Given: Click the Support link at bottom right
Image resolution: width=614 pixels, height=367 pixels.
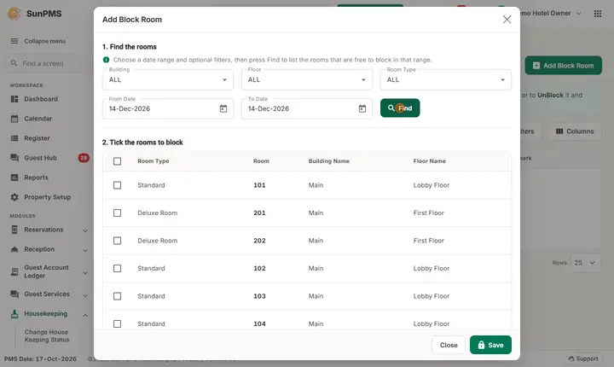Looking at the screenshot, I should [583, 358].
